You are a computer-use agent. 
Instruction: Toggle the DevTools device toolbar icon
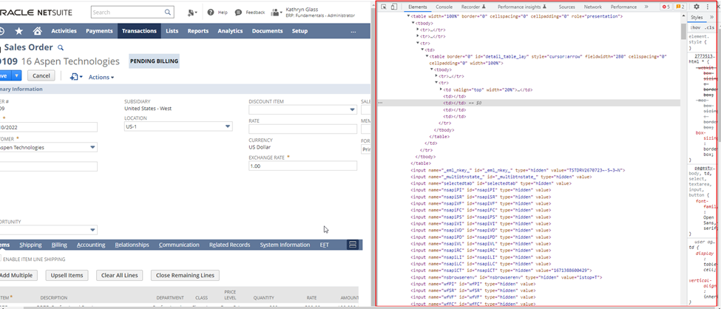(x=393, y=7)
